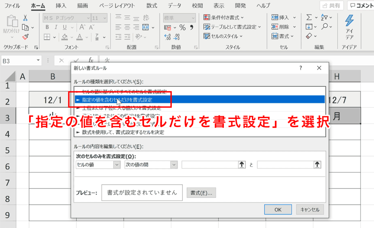Image resolution: width=374 pixels, height=228 pixels.
Task: Switch to the ページレイアウト tab
Action: click(x=117, y=6)
